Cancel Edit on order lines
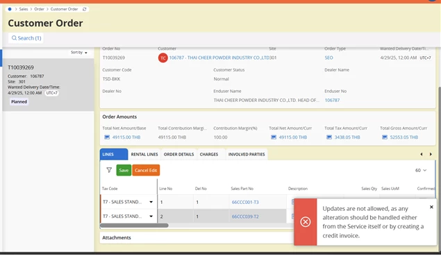This screenshot has width=441, height=256. (x=146, y=170)
